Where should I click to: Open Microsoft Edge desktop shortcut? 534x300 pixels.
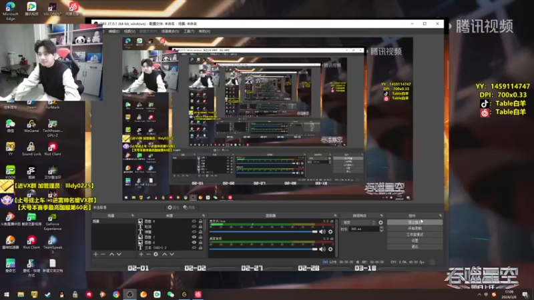coord(11,11)
